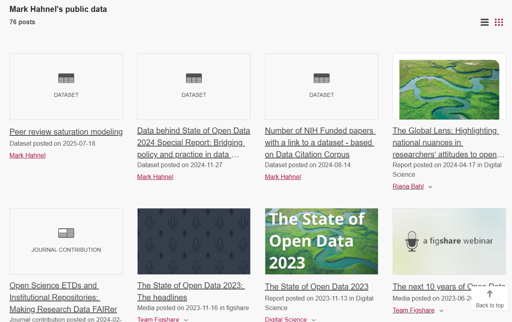Open The State of Open Data 2023 report title
This screenshot has width=512, height=322.
[x=316, y=287]
